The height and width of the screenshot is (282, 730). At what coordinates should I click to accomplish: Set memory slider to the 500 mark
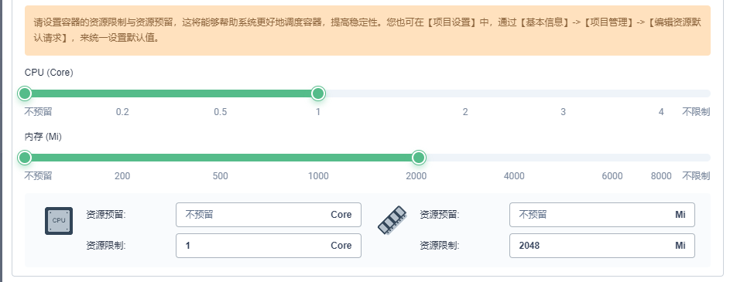tap(220, 158)
